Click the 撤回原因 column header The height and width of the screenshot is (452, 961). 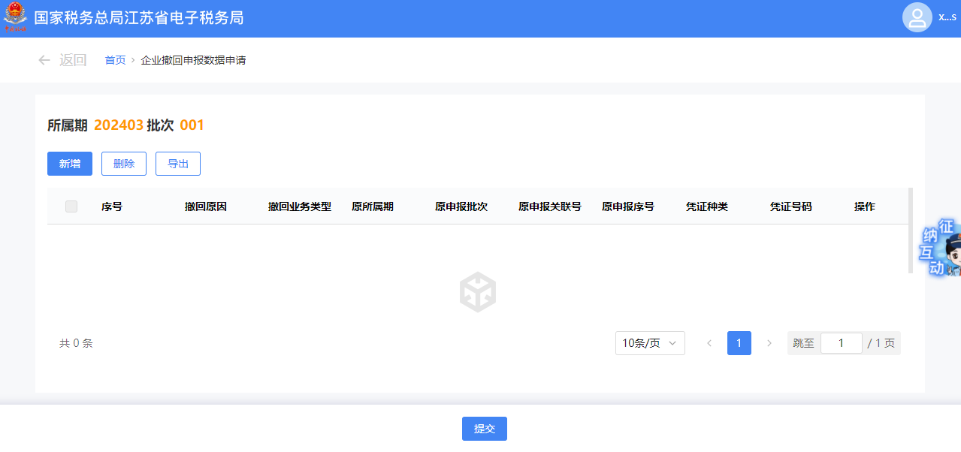click(x=206, y=206)
